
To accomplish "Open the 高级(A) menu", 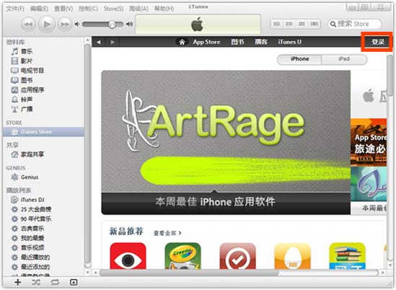I will 139,9.
